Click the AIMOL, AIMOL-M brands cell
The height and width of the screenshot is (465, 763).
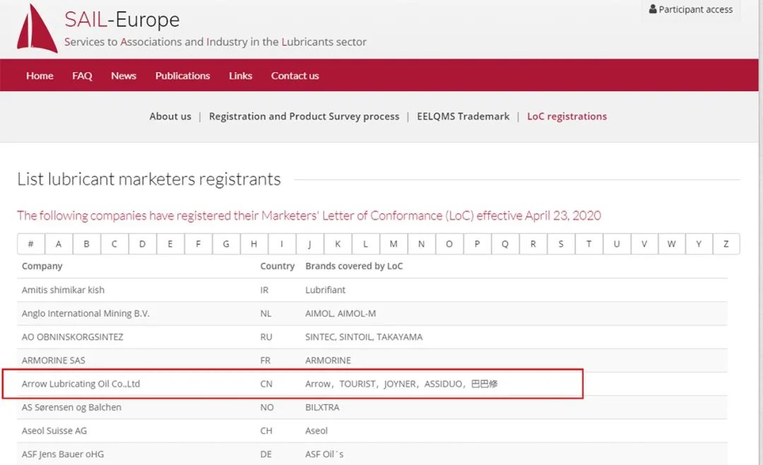coord(341,314)
